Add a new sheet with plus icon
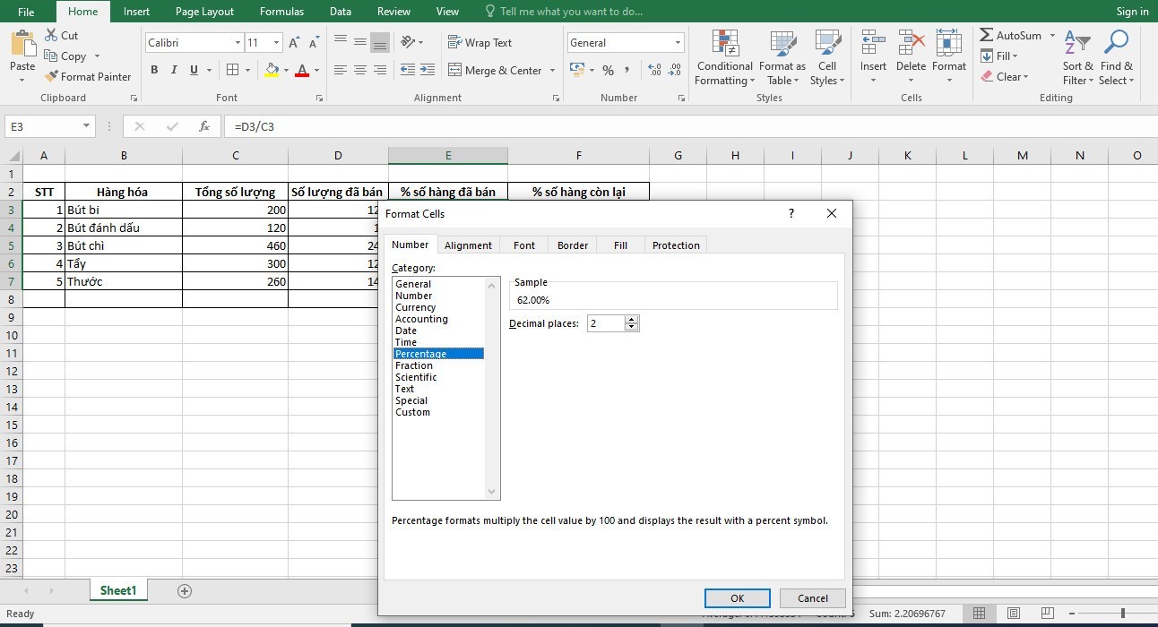Image resolution: width=1158 pixels, height=627 pixels. (x=185, y=591)
